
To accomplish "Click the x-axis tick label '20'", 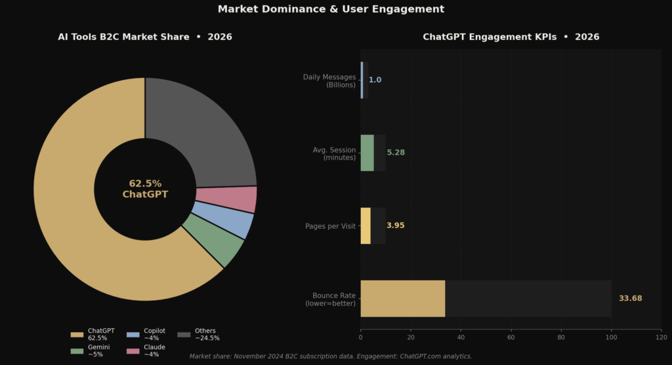I will pyautogui.click(x=411, y=337).
